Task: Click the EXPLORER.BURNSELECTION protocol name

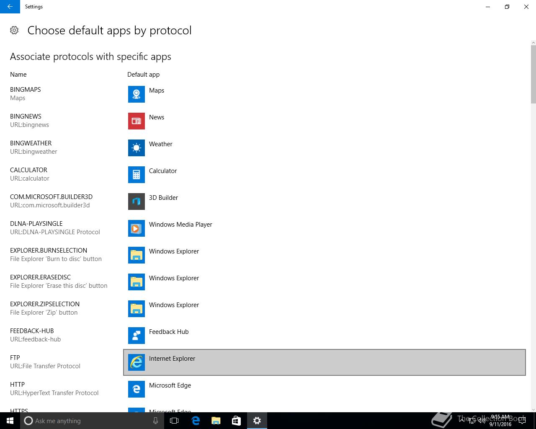Action: 49,251
